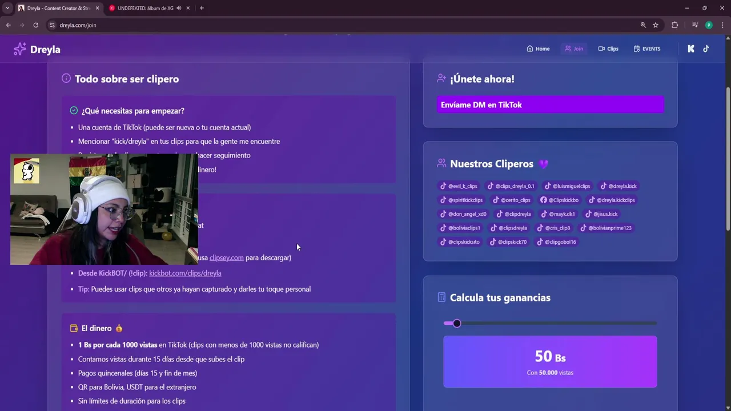Click the QR para Bolivia, USDT bullet
This screenshot has height=411, width=731.
point(137,387)
